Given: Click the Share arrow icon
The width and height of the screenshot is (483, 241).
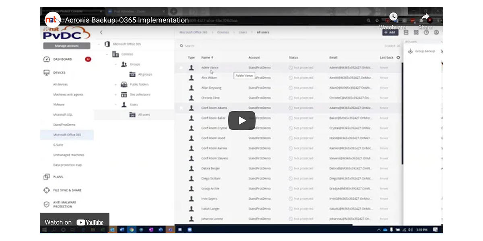Looking at the screenshot, I should click(425, 17).
